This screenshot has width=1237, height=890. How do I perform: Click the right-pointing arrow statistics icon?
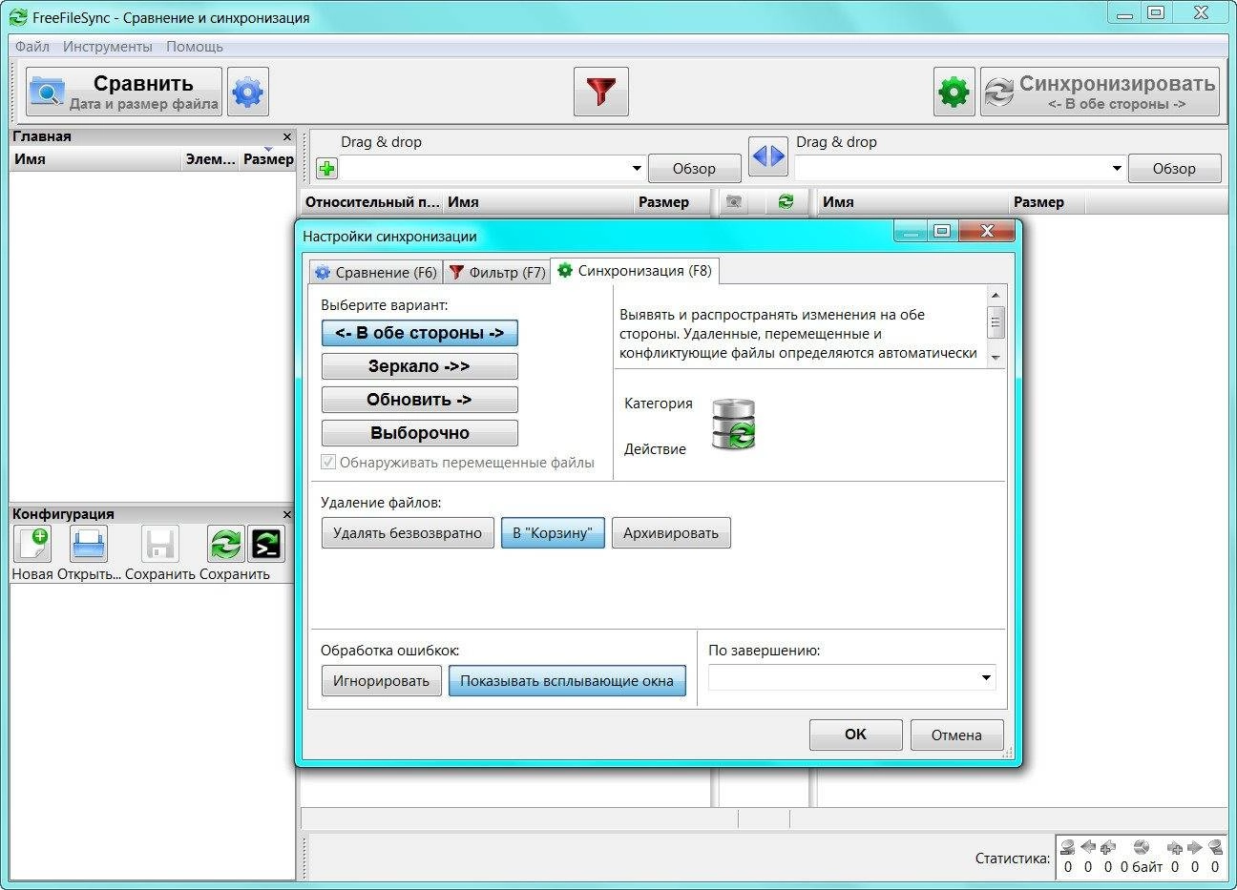tap(1194, 847)
